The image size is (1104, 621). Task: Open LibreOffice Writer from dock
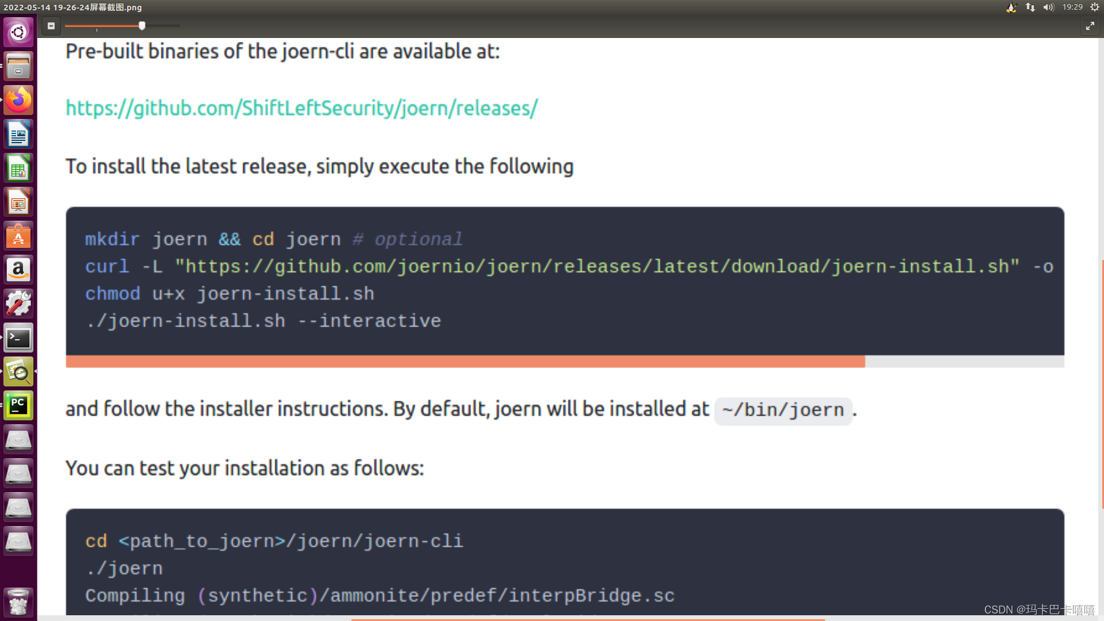tap(18, 134)
